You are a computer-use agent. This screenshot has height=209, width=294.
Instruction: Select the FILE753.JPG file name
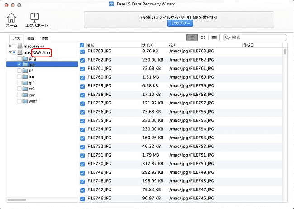pyautogui.click(x=99, y=138)
